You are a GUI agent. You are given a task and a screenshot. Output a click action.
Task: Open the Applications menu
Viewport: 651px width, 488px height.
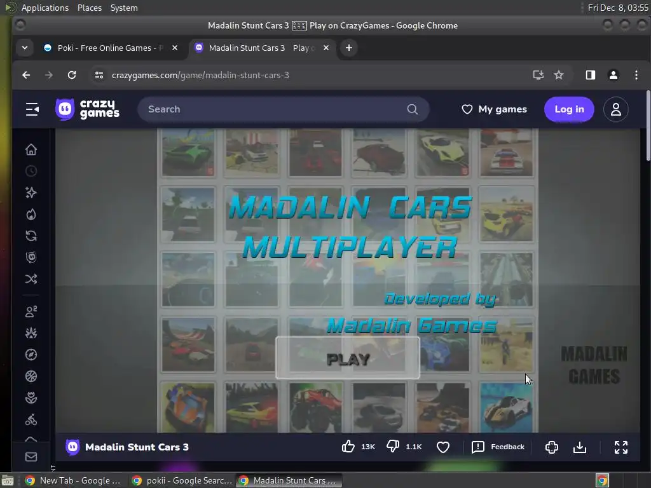[45, 8]
